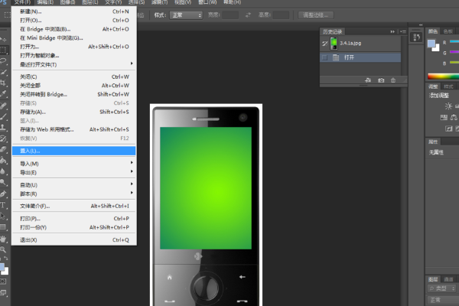Screen dimensions: 459x306
Task: Click the 高度 input field
Action: [281, 15]
